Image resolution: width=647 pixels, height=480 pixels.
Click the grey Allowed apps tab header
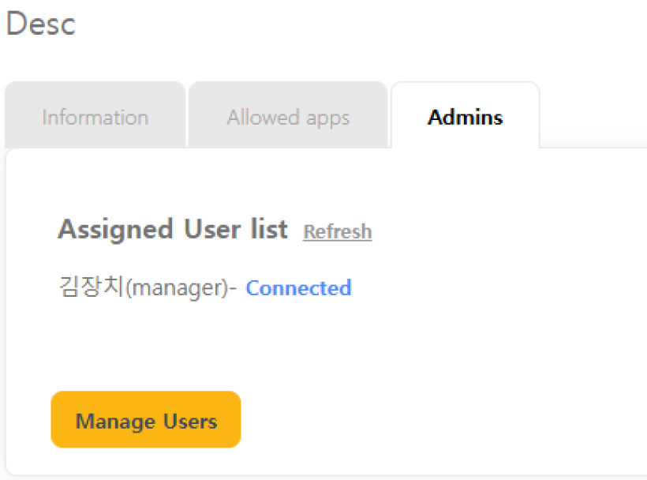tap(288, 118)
